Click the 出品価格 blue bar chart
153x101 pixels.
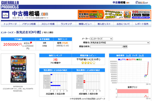point(55,83)
